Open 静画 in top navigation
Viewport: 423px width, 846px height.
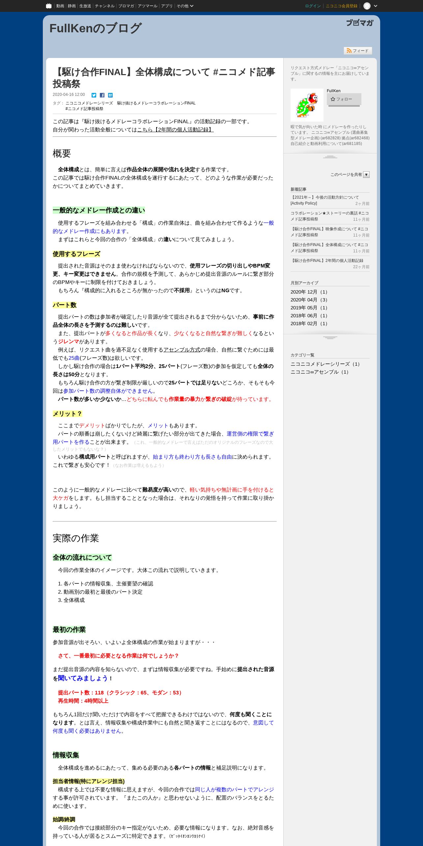pos(72,6)
